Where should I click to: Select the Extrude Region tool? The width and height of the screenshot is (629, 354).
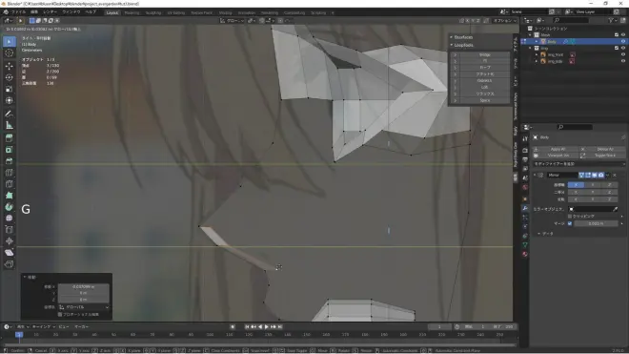tap(10, 138)
